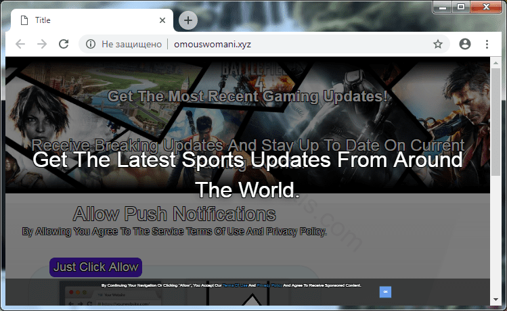Reload the current page

pyautogui.click(x=64, y=44)
